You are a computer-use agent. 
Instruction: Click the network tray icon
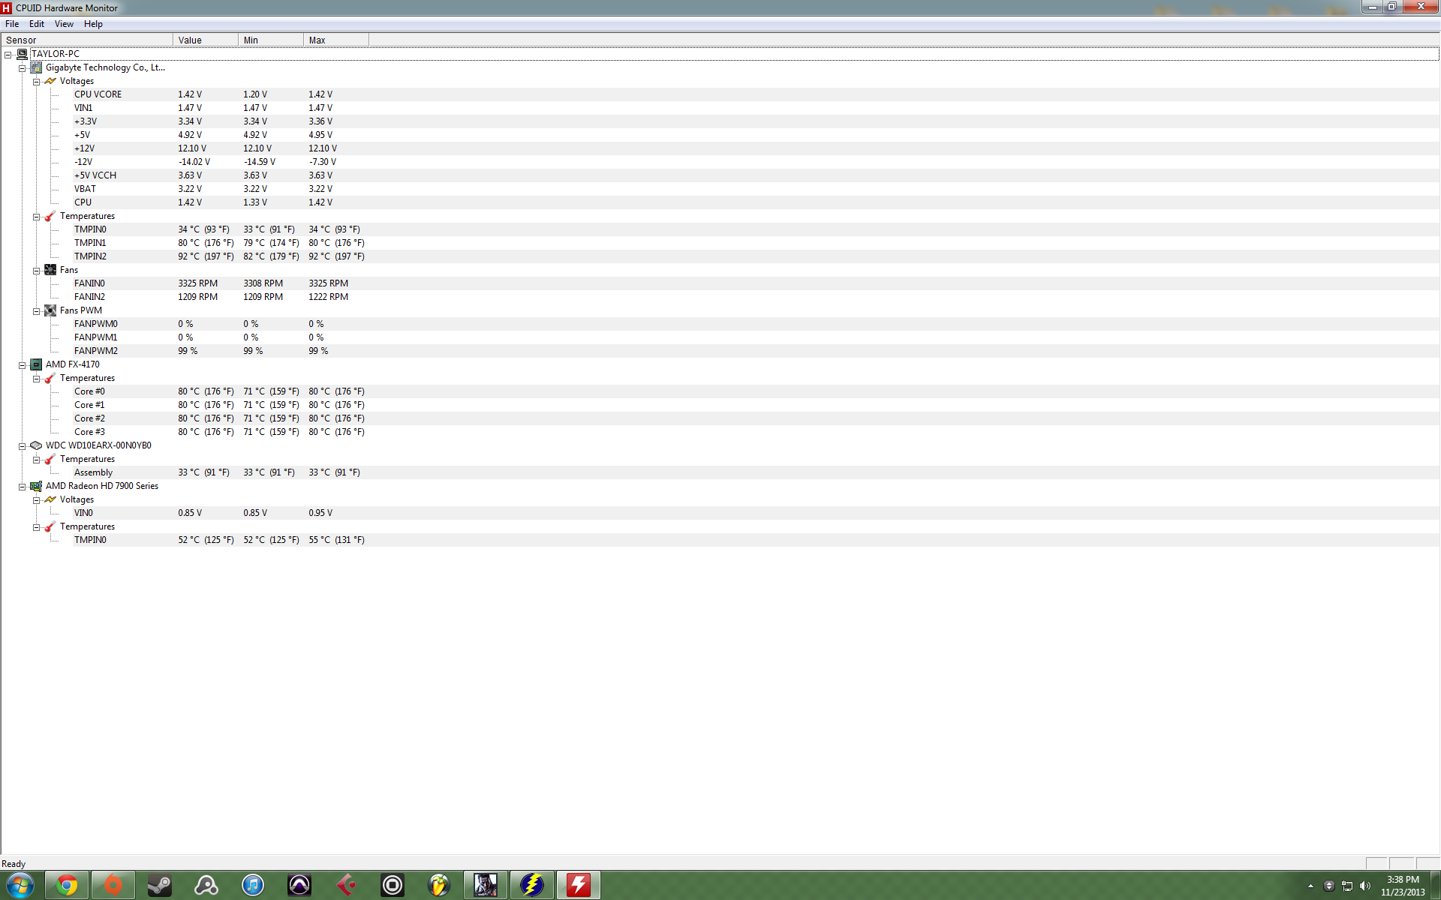point(1347,886)
